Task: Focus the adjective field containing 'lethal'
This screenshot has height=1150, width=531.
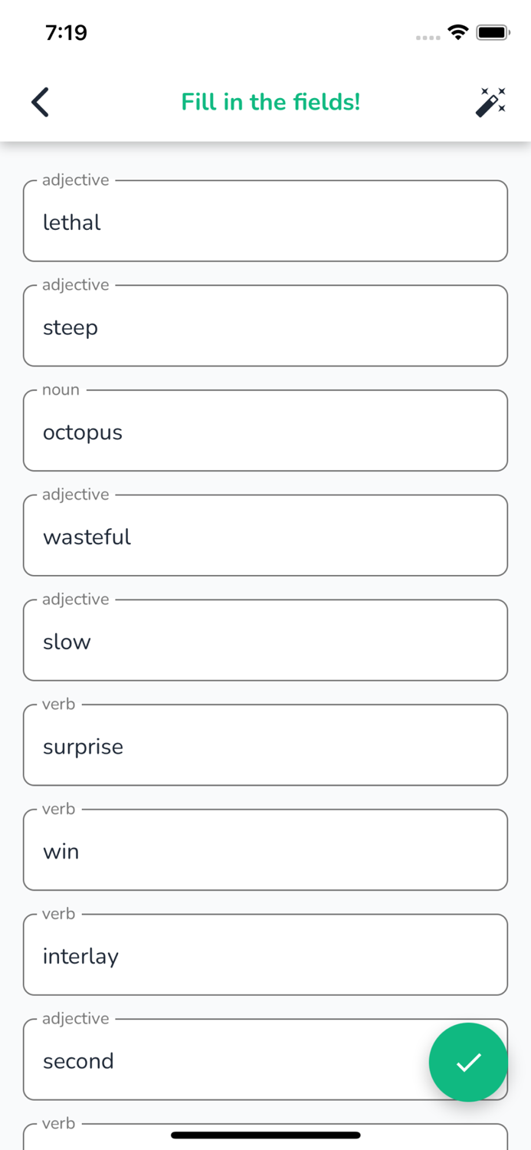Action: (265, 222)
